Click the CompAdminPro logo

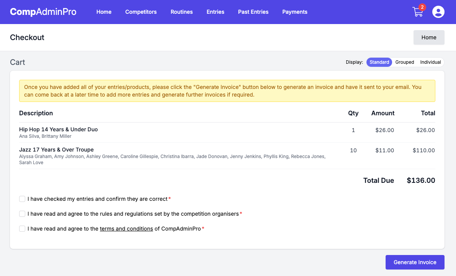click(43, 12)
